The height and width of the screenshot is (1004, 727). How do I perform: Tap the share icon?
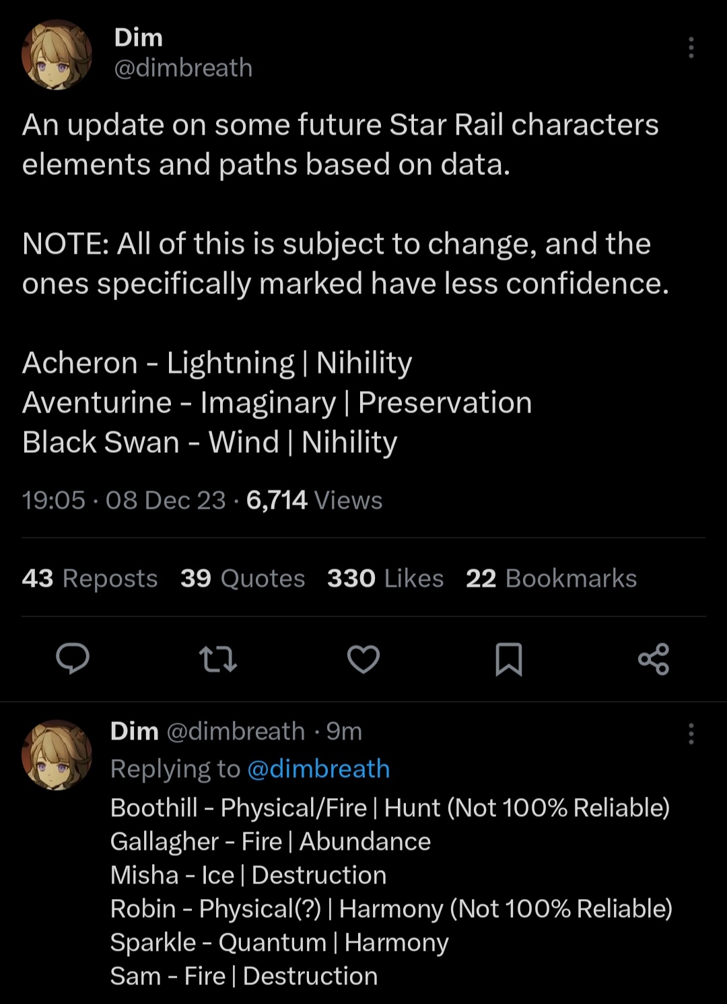(x=654, y=659)
